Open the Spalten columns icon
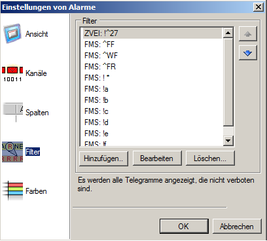The width and height of the screenshot is (267, 241). click(x=12, y=113)
